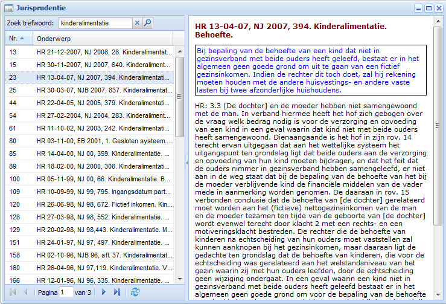Select row 120 Fictief inkomen

coord(89,204)
